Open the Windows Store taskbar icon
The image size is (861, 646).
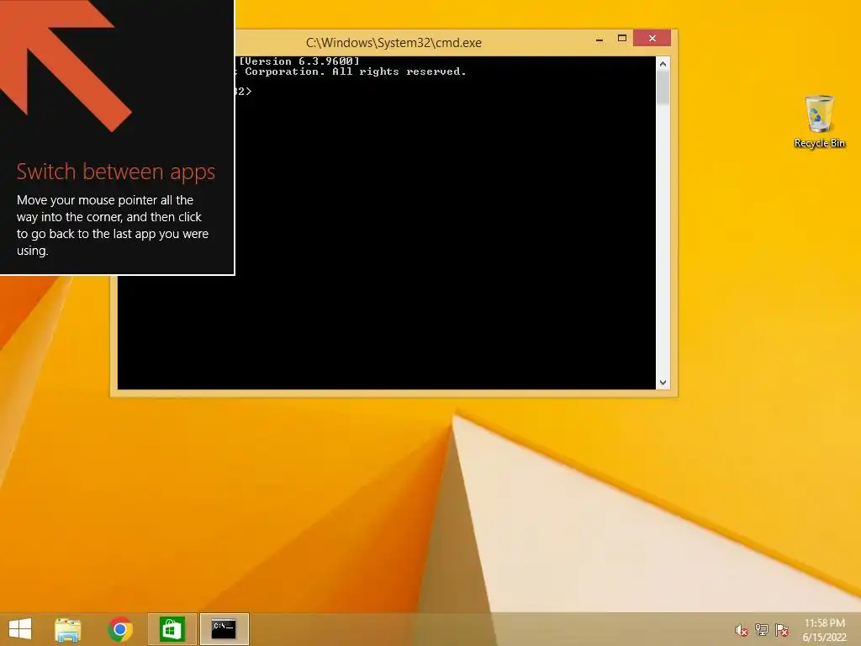172,629
